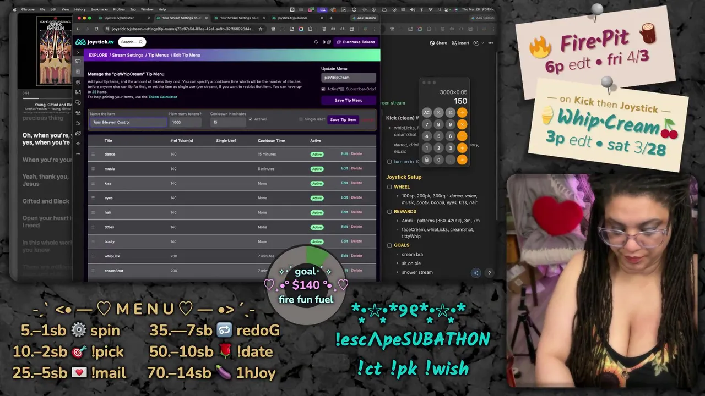Click the Tip Menus breadcrumb
Viewport: 705px width, 396px height.
(158, 55)
